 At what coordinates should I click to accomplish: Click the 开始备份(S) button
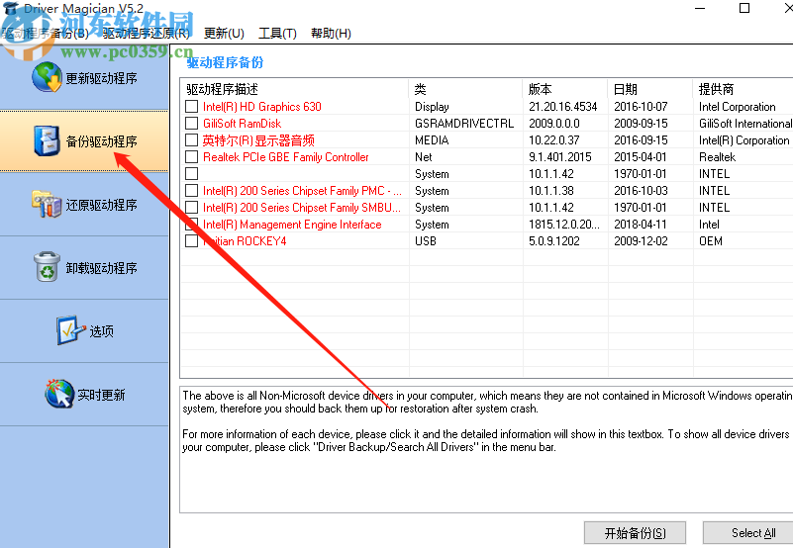tap(635, 533)
